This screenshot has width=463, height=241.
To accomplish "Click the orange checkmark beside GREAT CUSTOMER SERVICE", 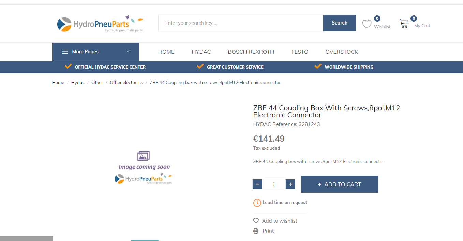I will pyautogui.click(x=200, y=66).
